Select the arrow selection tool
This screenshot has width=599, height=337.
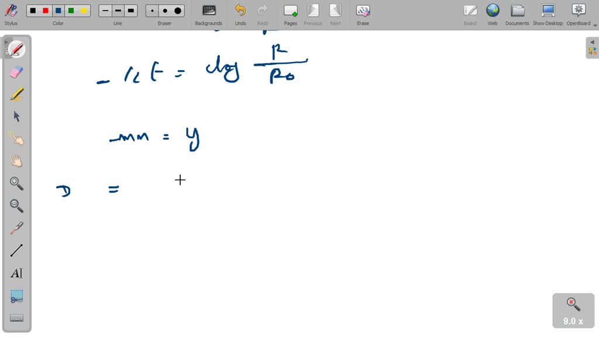pyautogui.click(x=16, y=116)
